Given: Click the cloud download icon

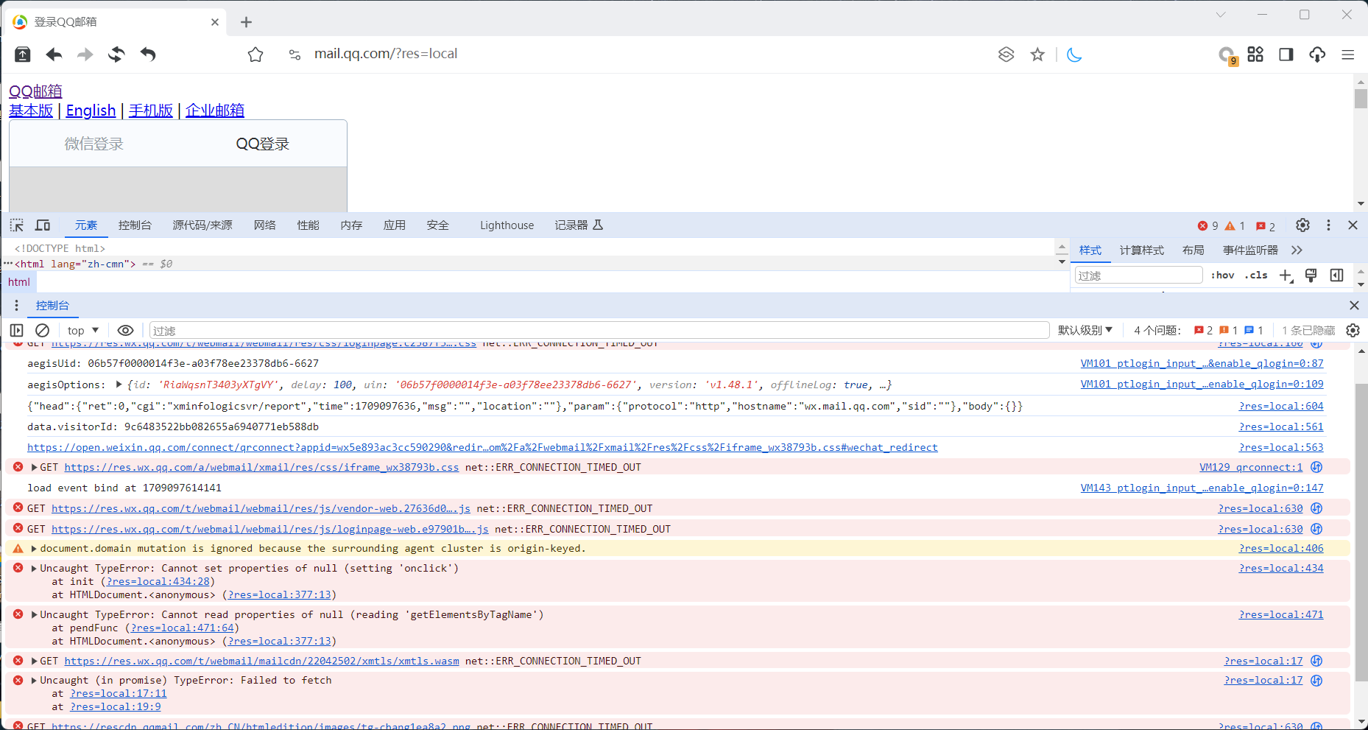Looking at the screenshot, I should pyautogui.click(x=1317, y=55).
